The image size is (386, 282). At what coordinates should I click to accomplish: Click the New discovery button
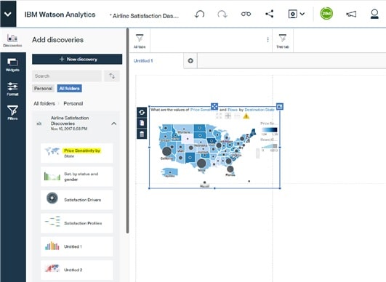tap(77, 60)
